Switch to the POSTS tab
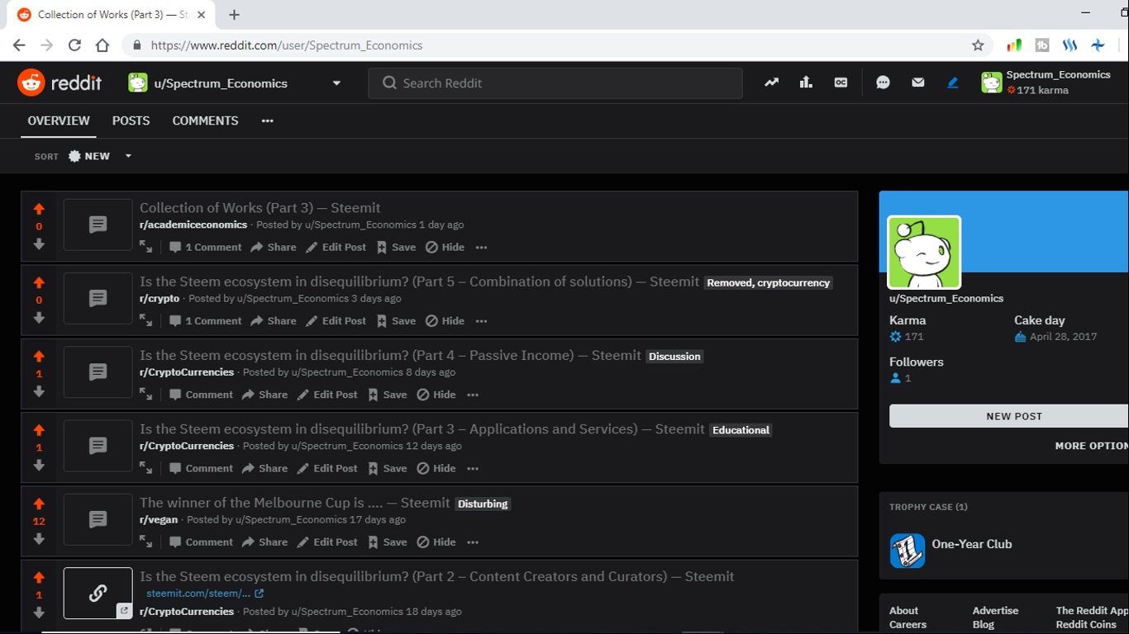 click(131, 121)
